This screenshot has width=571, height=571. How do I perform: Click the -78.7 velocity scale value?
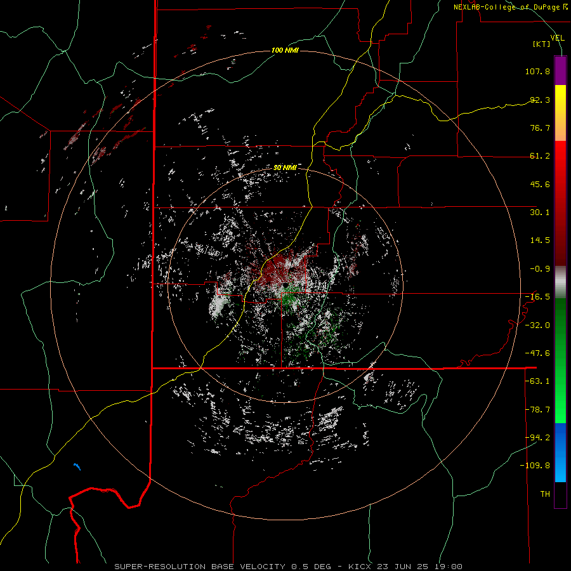tap(537, 410)
